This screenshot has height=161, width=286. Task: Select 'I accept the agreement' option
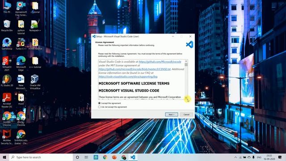click(109, 103)
